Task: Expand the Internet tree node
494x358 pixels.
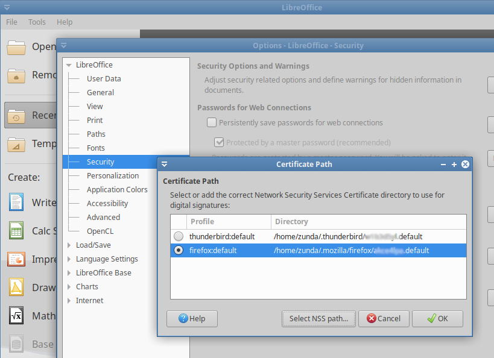Action: (x=69, y=301)
